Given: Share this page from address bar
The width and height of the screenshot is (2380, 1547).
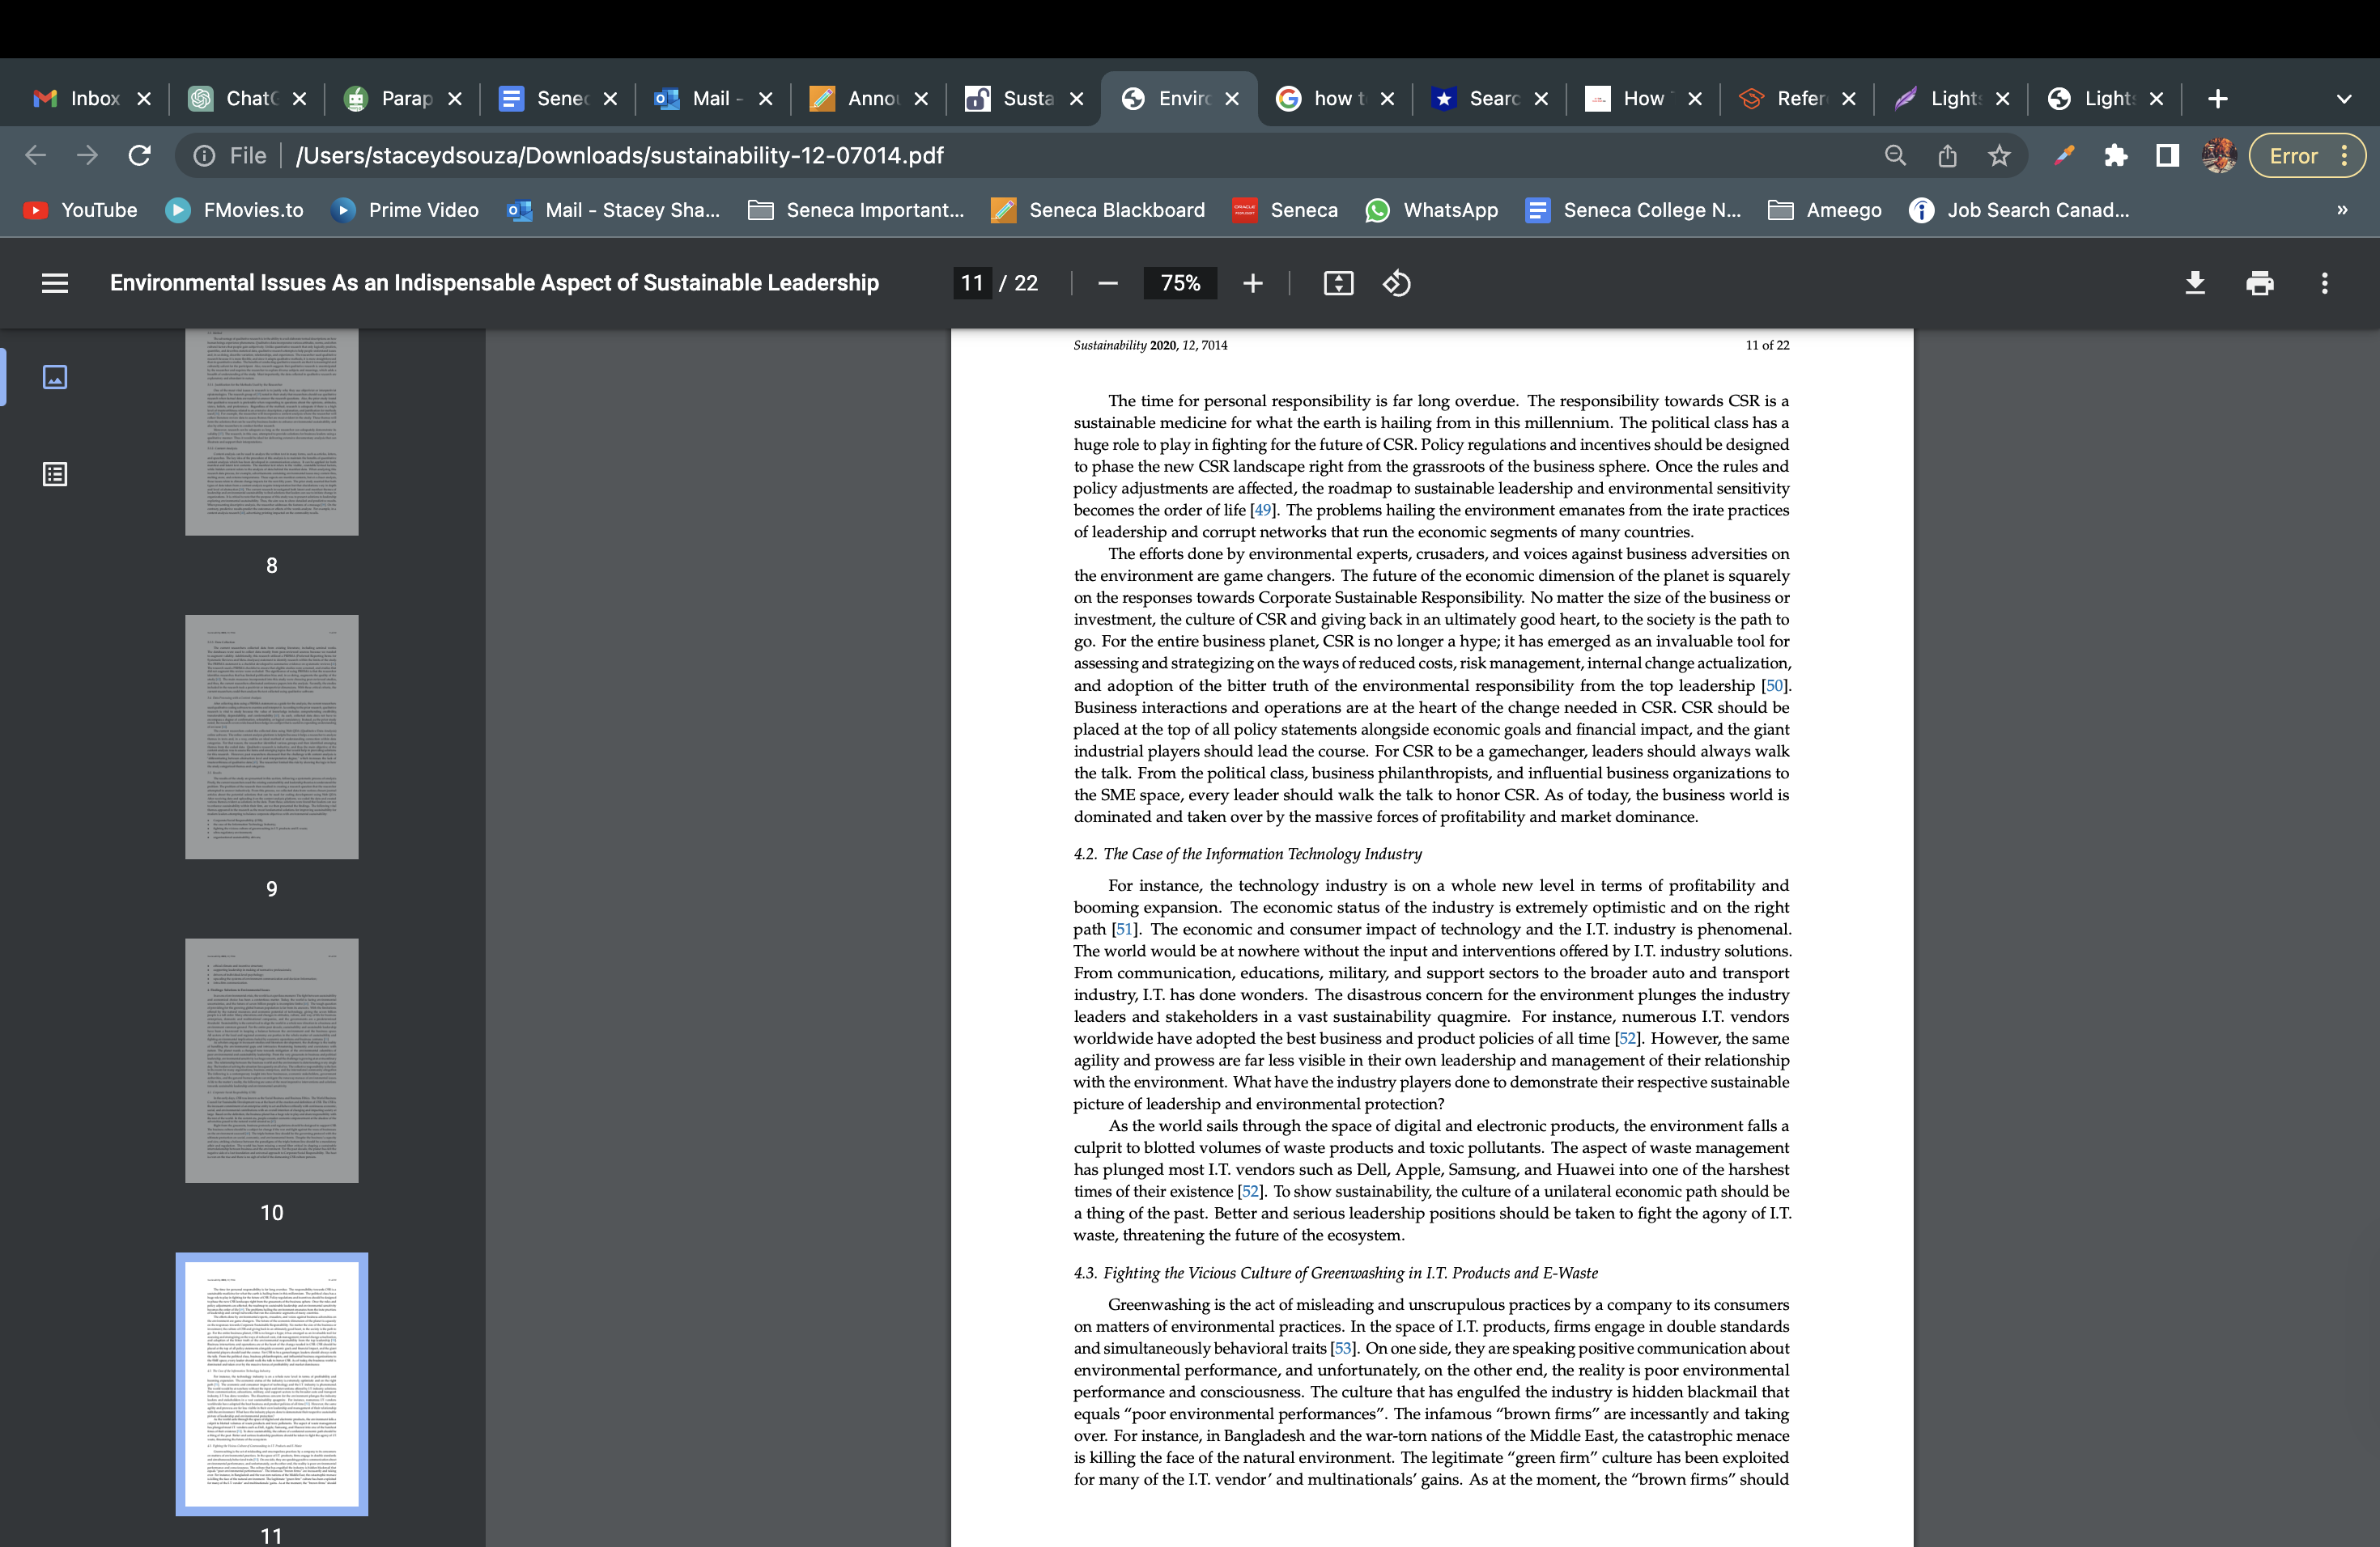Looking at the screenshot, I should pos(1947,156).
